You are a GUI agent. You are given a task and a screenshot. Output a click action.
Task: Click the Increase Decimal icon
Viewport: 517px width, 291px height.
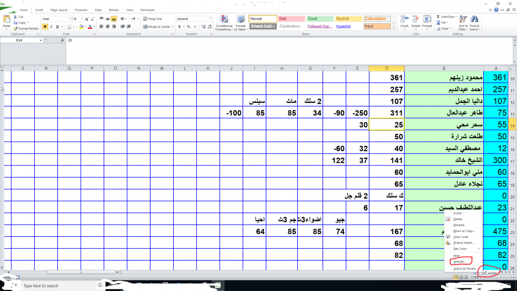[x=203, y=27]
